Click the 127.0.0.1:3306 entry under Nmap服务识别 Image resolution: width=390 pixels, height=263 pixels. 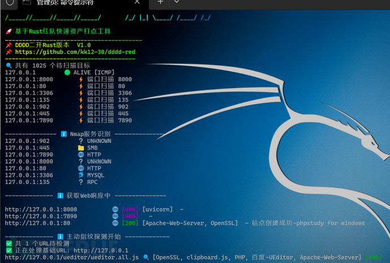29,175
